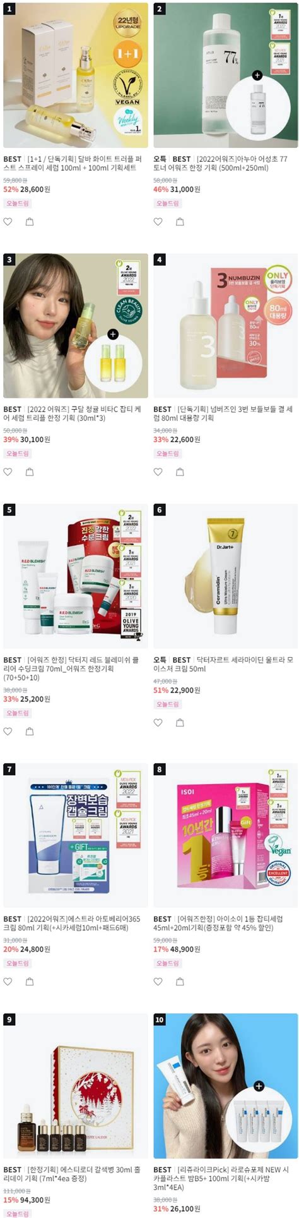This screenshot has width=299, height=1218.
Task: Add Goodal Vita C serum to cart
Action: [30, 472]
